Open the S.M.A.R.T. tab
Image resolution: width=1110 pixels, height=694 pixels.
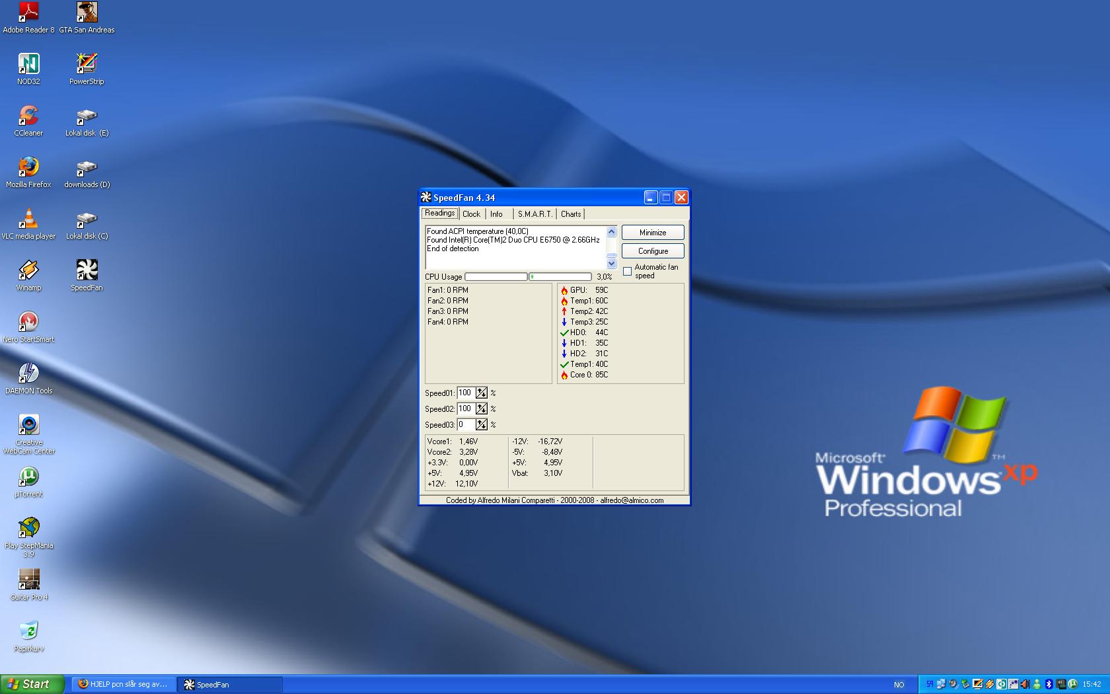(535, 214)
